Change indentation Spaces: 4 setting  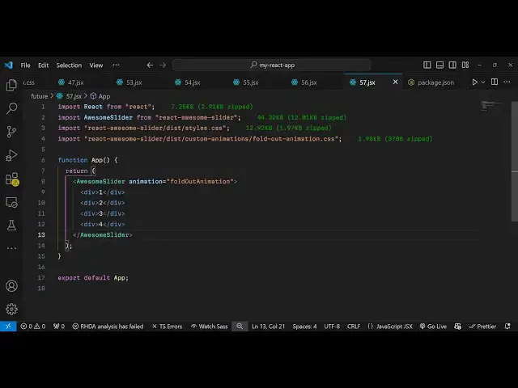(304, 327)
